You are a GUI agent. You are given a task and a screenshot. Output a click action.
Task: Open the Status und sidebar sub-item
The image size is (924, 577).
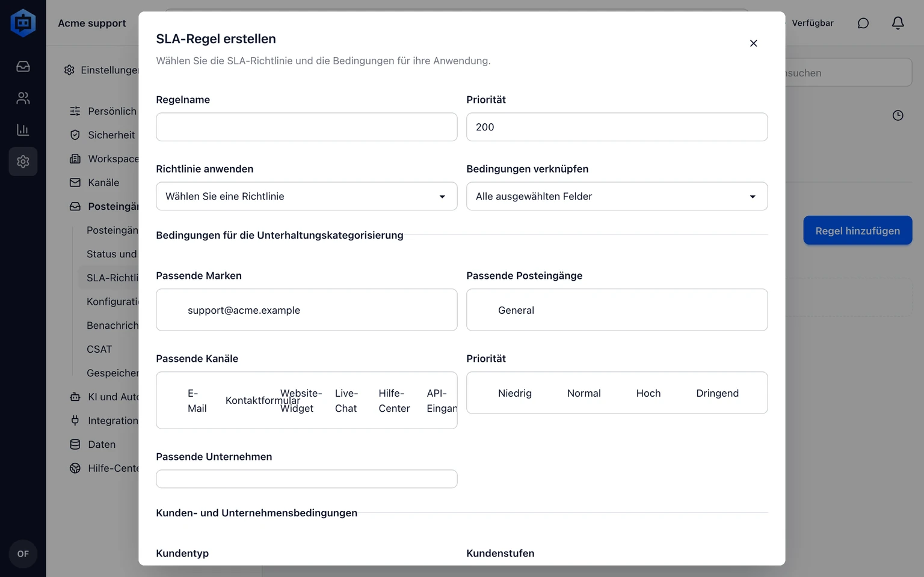tap(111, 254)
